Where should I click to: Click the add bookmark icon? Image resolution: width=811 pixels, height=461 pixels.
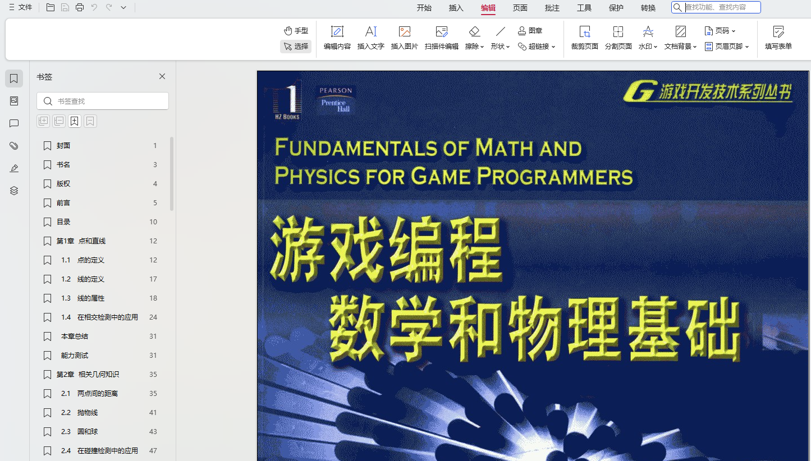point(75,121)
